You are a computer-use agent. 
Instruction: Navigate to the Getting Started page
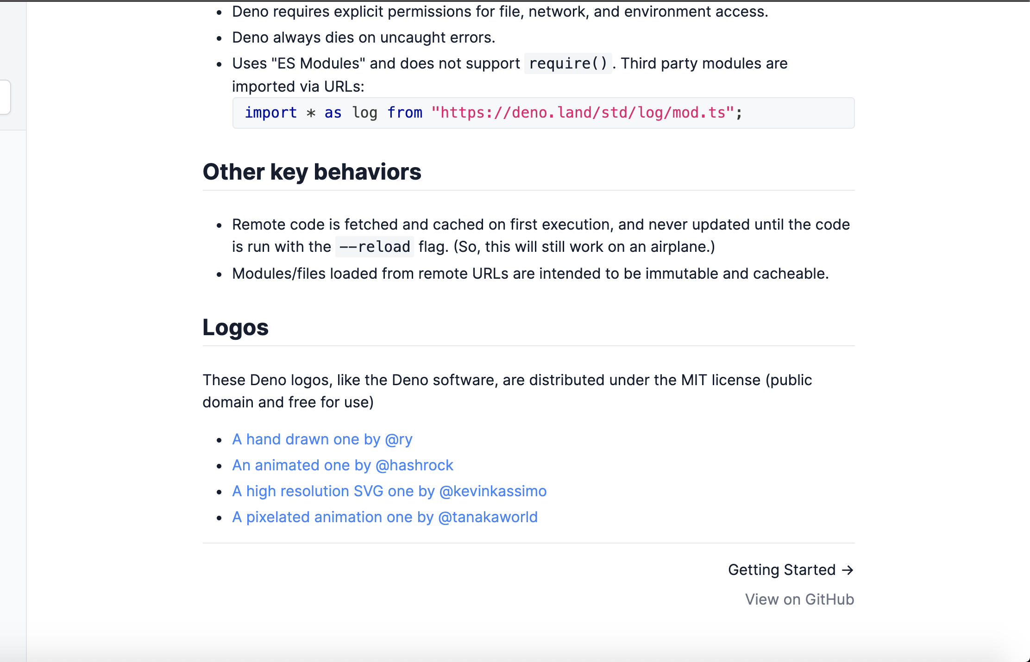(x=782, y=570)
